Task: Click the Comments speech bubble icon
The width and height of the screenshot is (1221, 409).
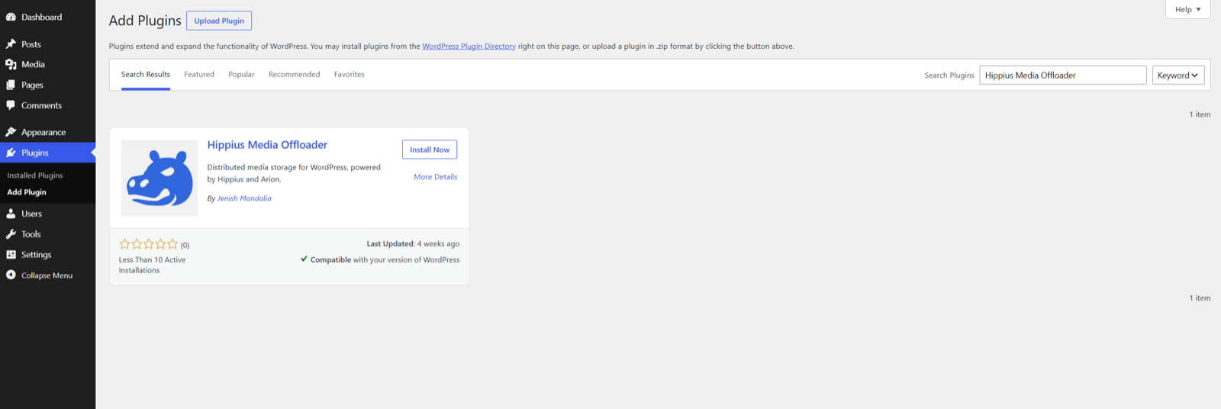Action: pos(11,105)
